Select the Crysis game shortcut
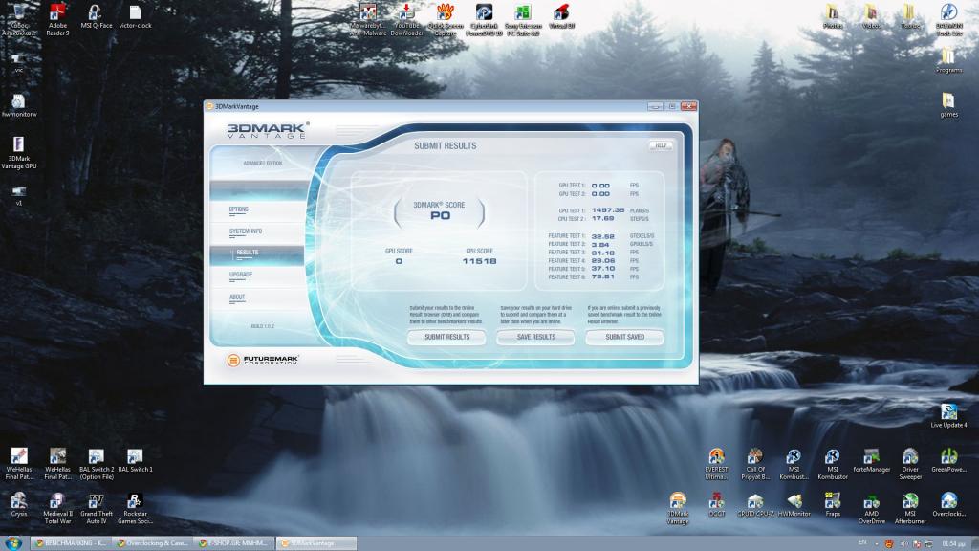 [19, 505]
